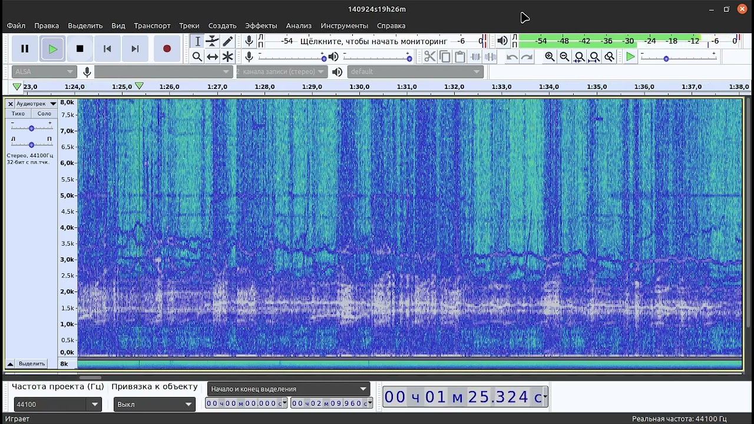Click the Выделить button below the track

31,364
